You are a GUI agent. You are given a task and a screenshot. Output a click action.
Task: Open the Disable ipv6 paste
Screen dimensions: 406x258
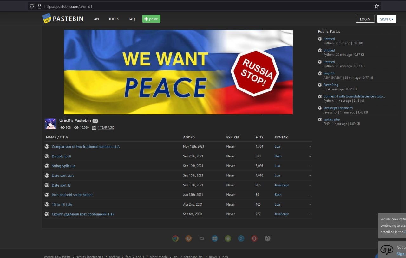[x=62, y=156]
